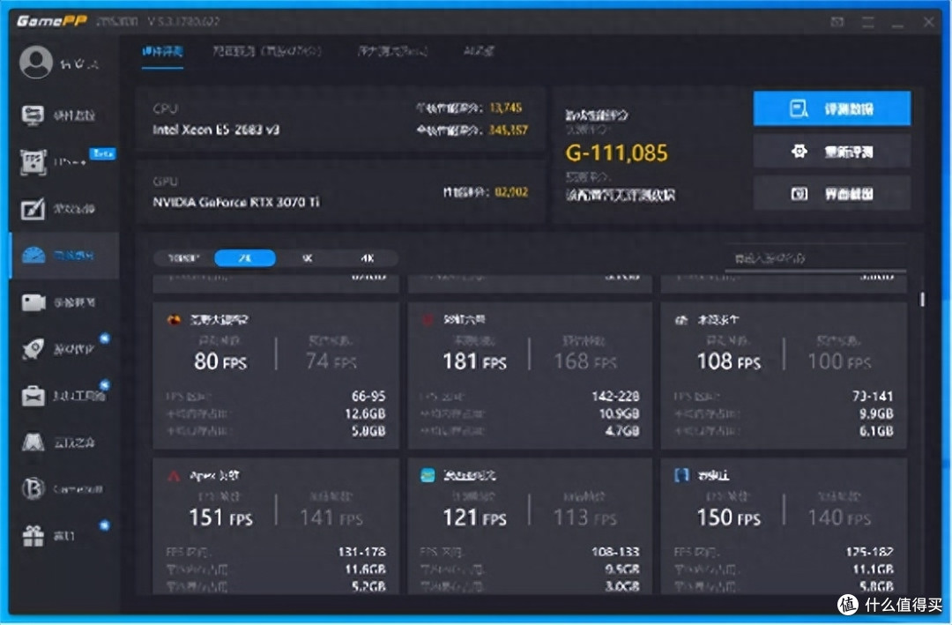Image resolution: width=952 pixels, height=625 pixels.
Task: Click the yellow G-111,085 total score
Action: point(616,153)
